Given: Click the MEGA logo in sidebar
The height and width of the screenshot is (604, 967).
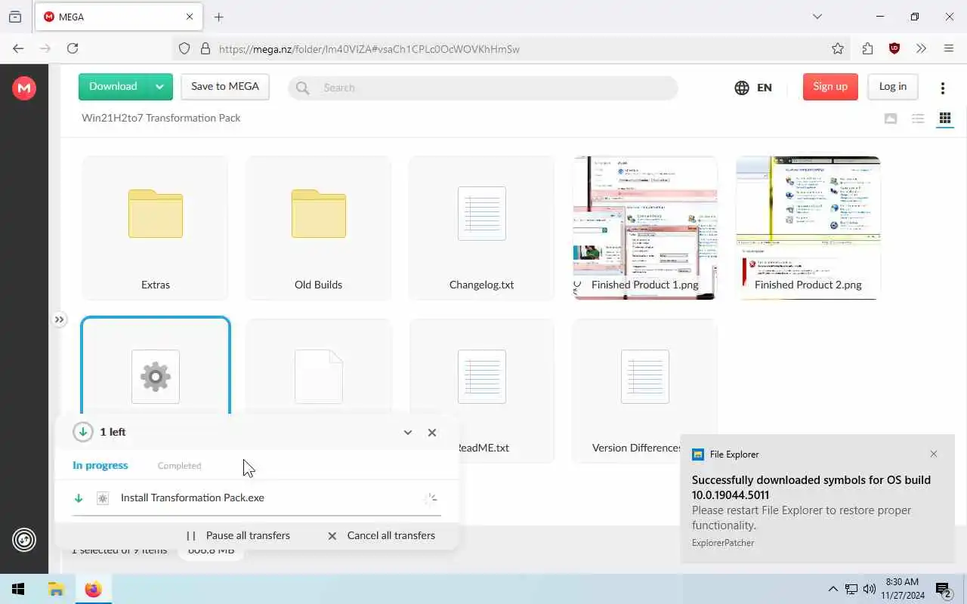Looking at the screenshot, I should pyautogui.click(x=24, y=88).
